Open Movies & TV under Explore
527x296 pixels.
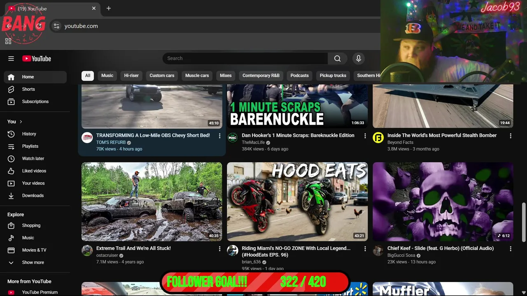[35, 250]
